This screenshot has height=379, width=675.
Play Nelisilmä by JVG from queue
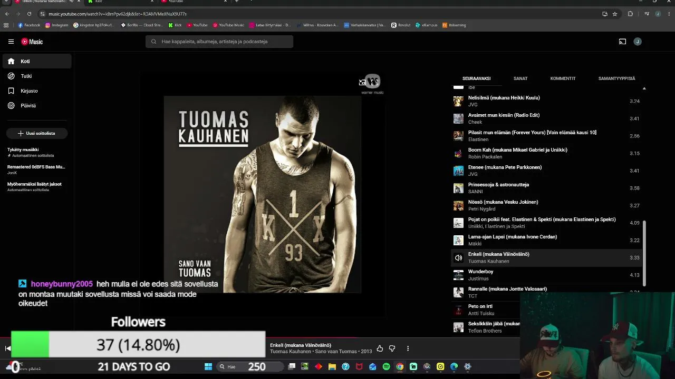pyautogui.click(x=547, y=101)
